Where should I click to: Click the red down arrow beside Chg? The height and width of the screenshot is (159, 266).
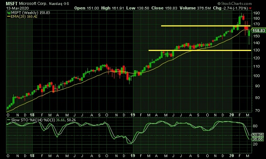[x=250, y=8]
